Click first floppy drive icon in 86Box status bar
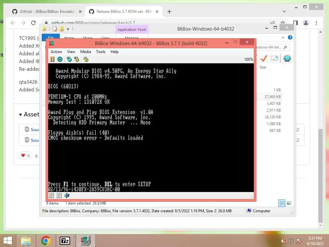 coord(51,196)
